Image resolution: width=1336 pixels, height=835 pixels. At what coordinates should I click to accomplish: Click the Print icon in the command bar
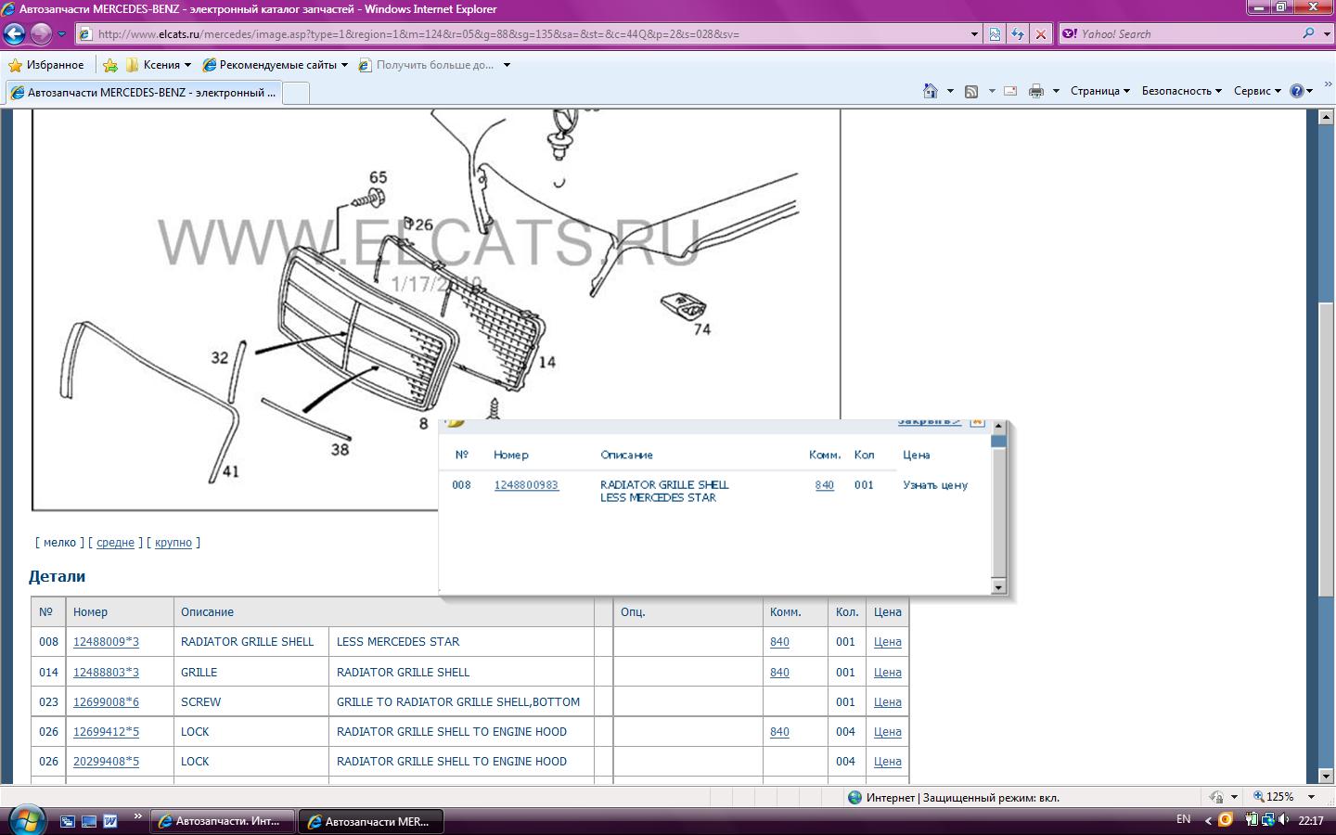pyautogui.click(x=1036, y=91)
